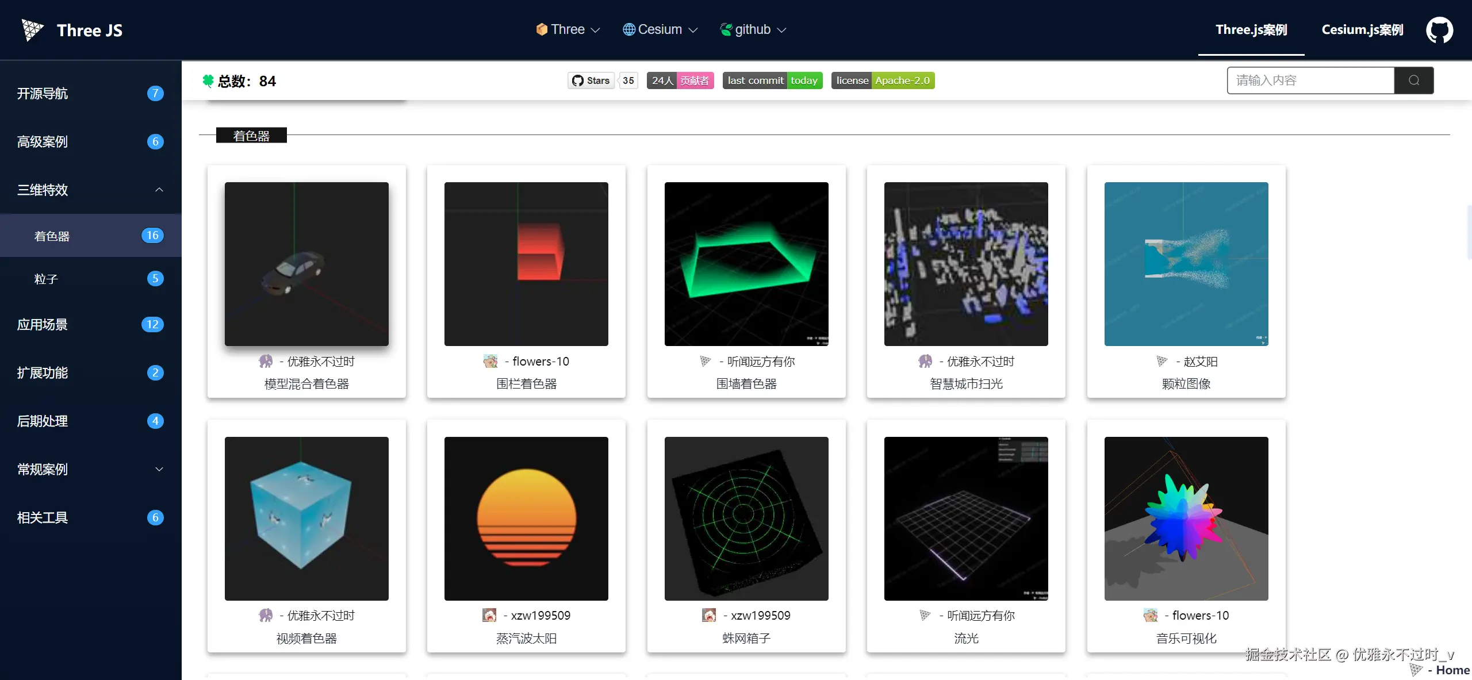
Task: Select the Three.js案例 tab
Action: 1251,30
